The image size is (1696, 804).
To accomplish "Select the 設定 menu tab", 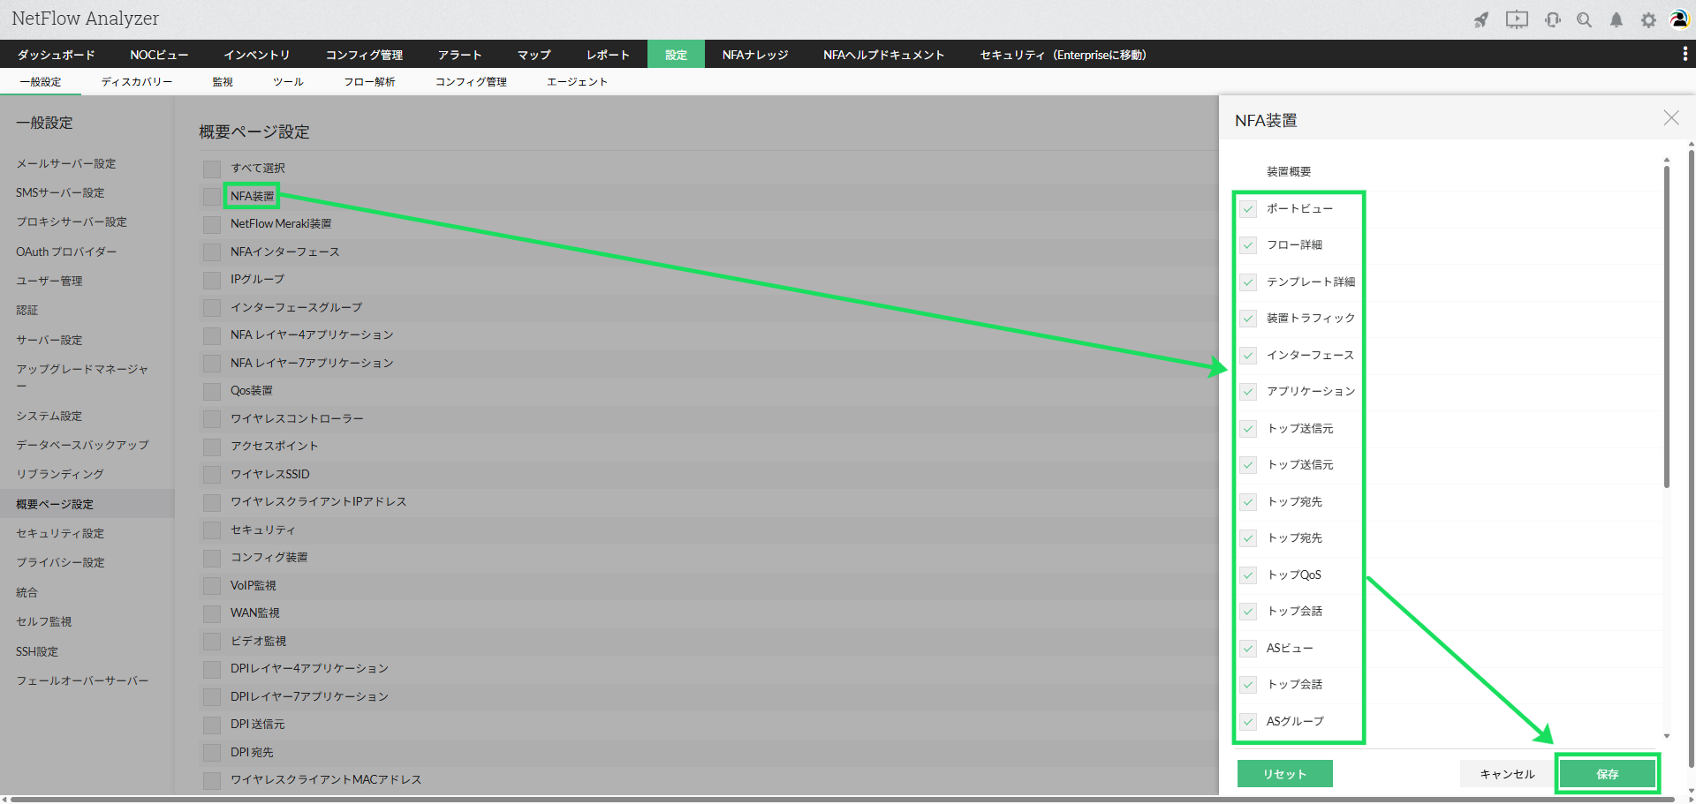I will 676,55.
